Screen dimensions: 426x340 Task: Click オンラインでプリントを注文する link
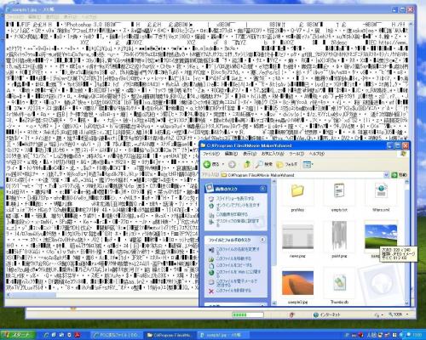coord(238,207)
